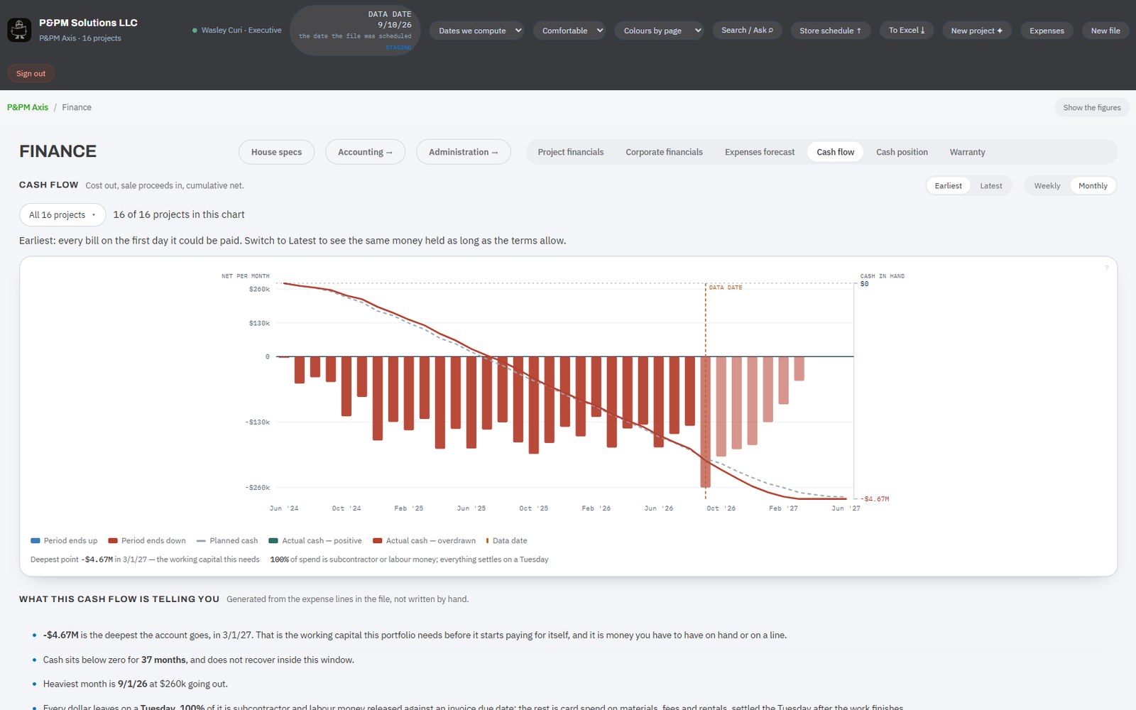Image resolution: width=1136 pixels, height=710 pixels.
Task: Toggle Show the figures
Action: pyautogui.click(x=1092, y=108)
